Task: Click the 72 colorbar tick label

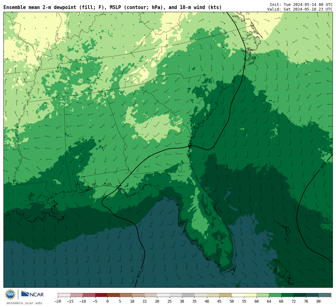Action: tap(294, 301)
